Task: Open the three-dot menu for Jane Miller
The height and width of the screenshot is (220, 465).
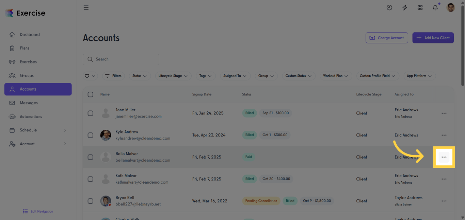Action: [x=444, y=113]
